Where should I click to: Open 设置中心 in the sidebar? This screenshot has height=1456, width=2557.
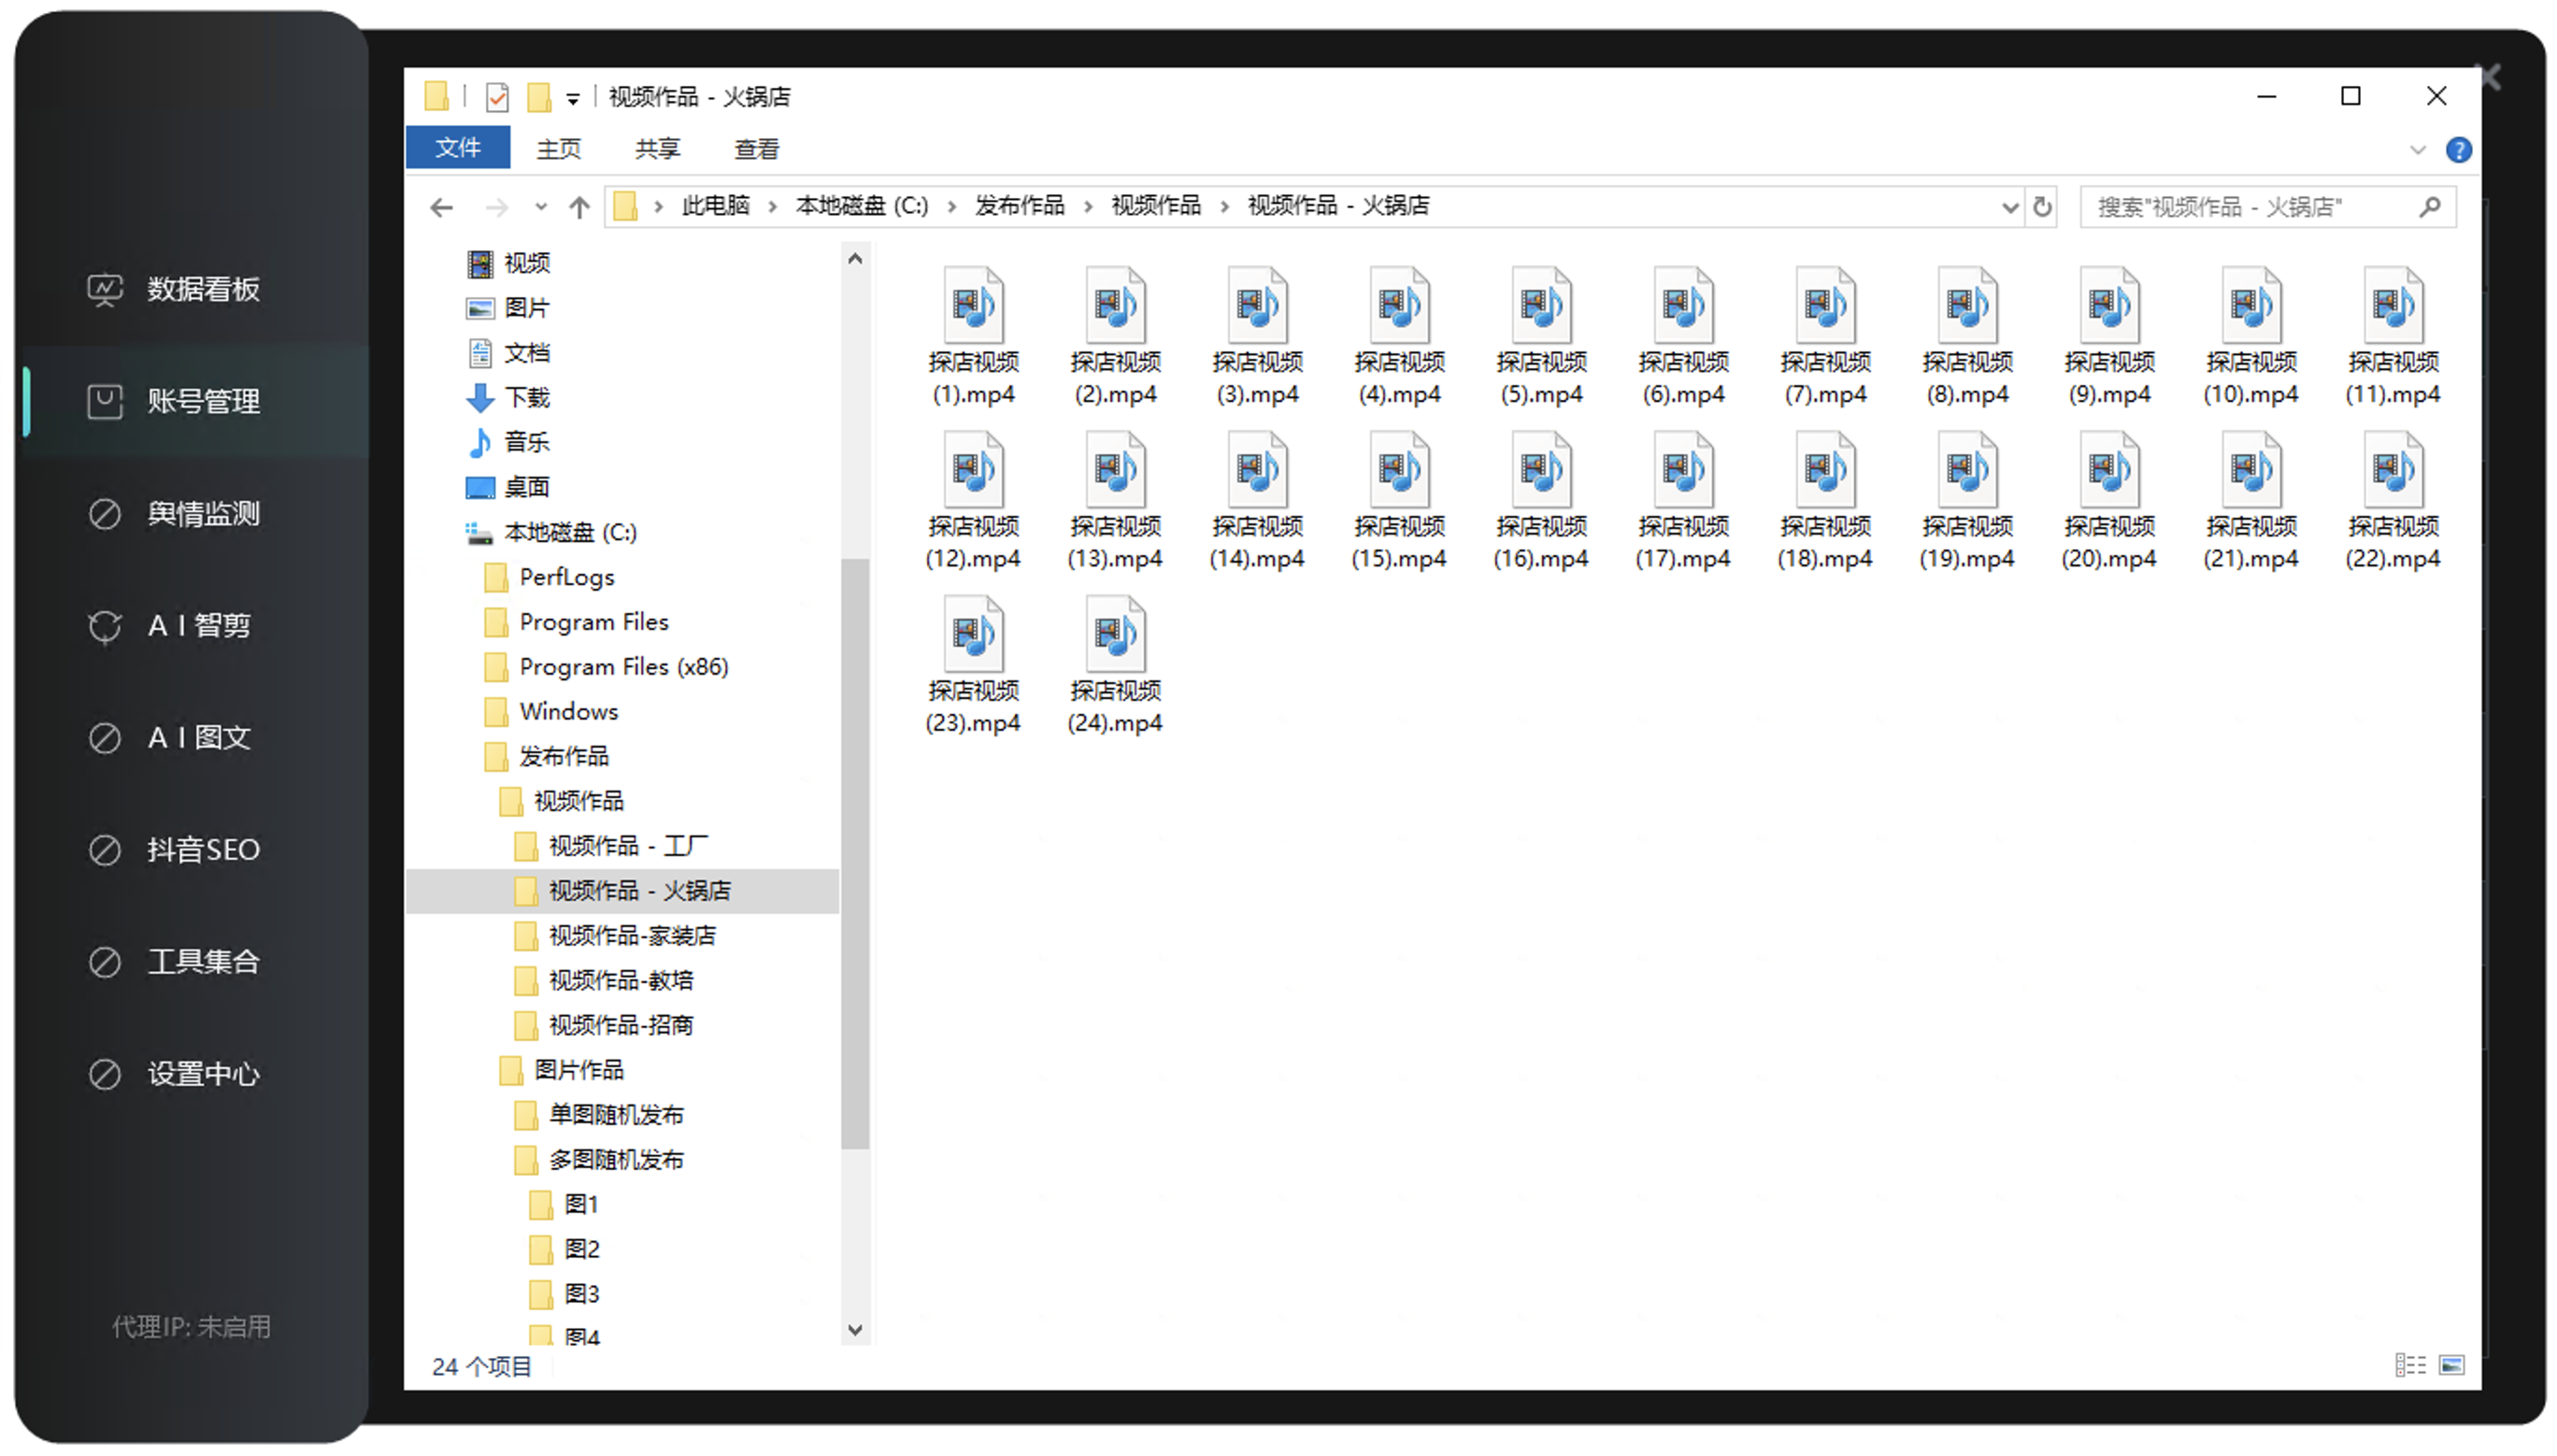pyautogui.click(x=174, y=1073)
